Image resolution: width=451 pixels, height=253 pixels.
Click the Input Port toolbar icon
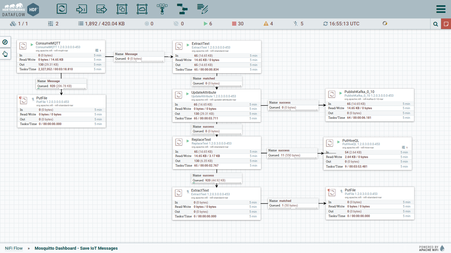point(82,9)
